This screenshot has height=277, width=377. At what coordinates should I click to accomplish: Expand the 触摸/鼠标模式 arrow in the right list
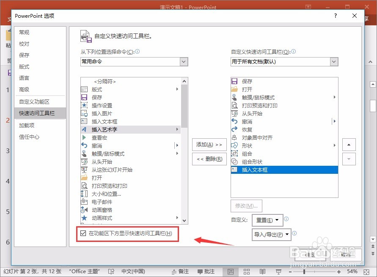(334, 97)
